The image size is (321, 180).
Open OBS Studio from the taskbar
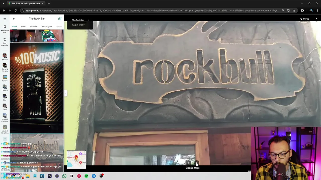(x=101, y=176)
